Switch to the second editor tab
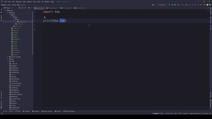The width and height of the screenshot is (212, 119). pyautogui.click(x=52, y=8)
